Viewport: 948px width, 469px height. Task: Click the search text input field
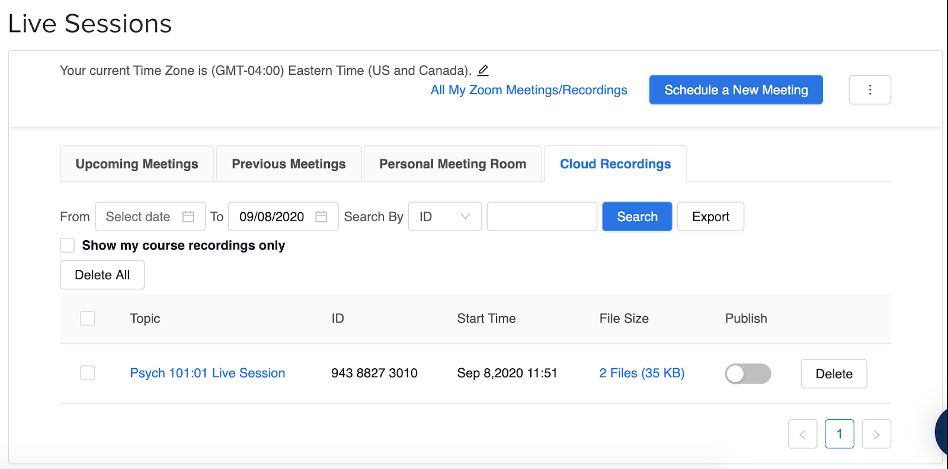click(x=542, y=216)
